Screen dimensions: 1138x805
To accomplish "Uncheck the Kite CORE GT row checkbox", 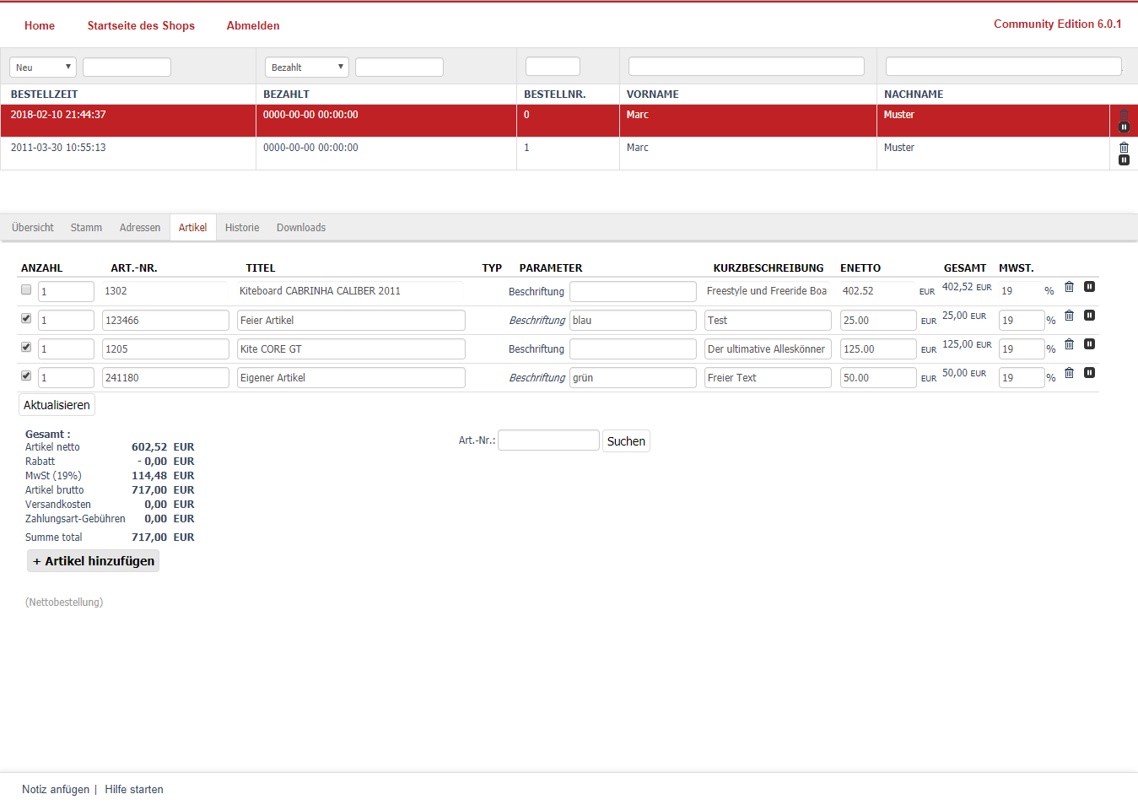I will point(26,347).
